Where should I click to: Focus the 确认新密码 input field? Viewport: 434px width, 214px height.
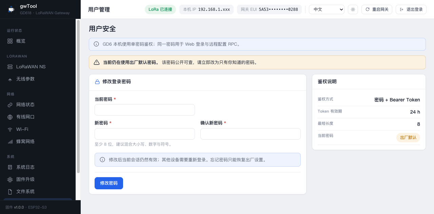[251, 134]
